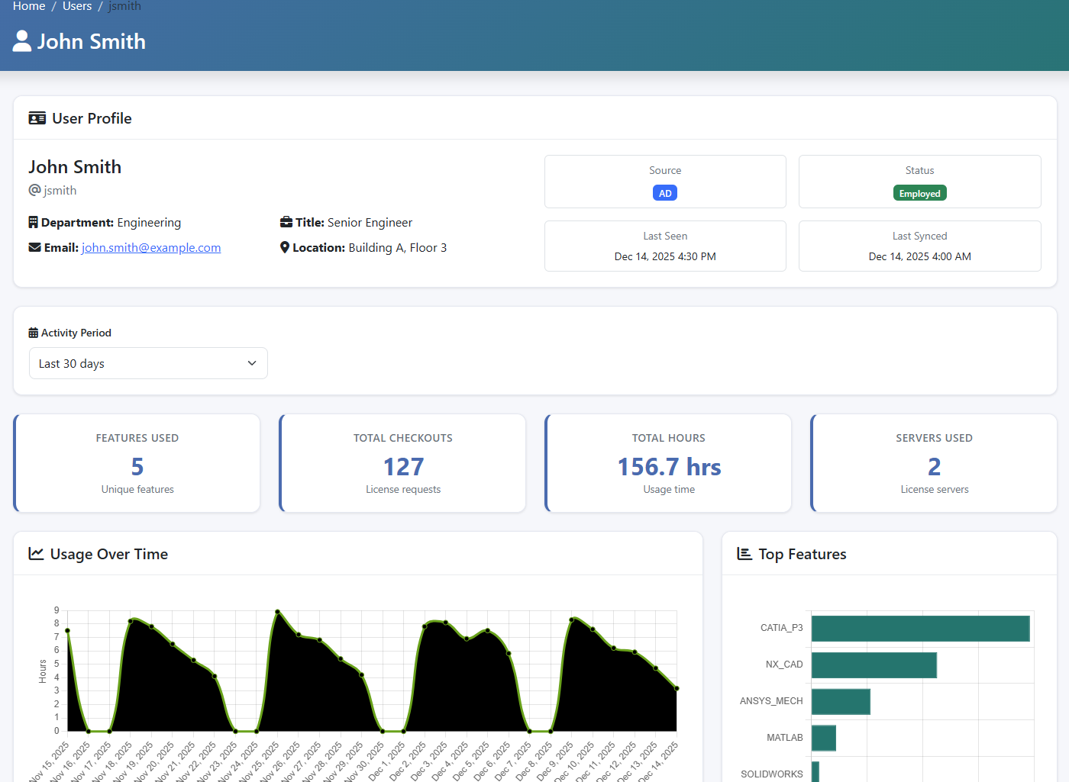The height and width of the screenshot is (782, 1069).
Task: Click the user avatar icon beside John Smith
Action: [x=21, y=40]
